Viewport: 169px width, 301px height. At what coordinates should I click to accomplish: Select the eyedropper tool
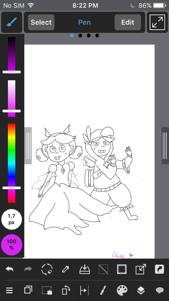(65, 269)
